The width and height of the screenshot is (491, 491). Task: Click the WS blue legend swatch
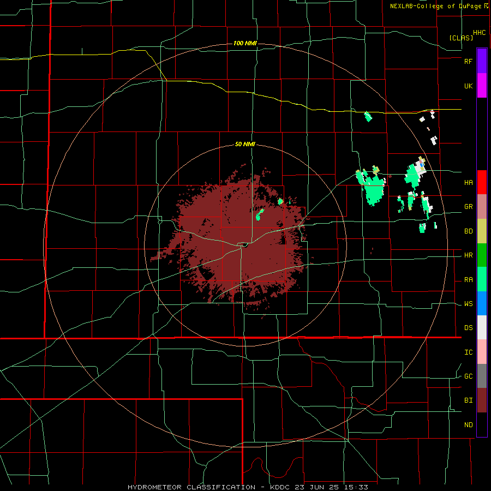click(x=482, y=303)
